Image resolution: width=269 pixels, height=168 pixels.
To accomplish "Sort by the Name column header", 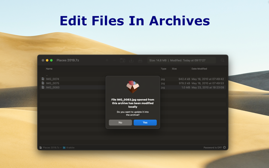I will pos(49,69).
